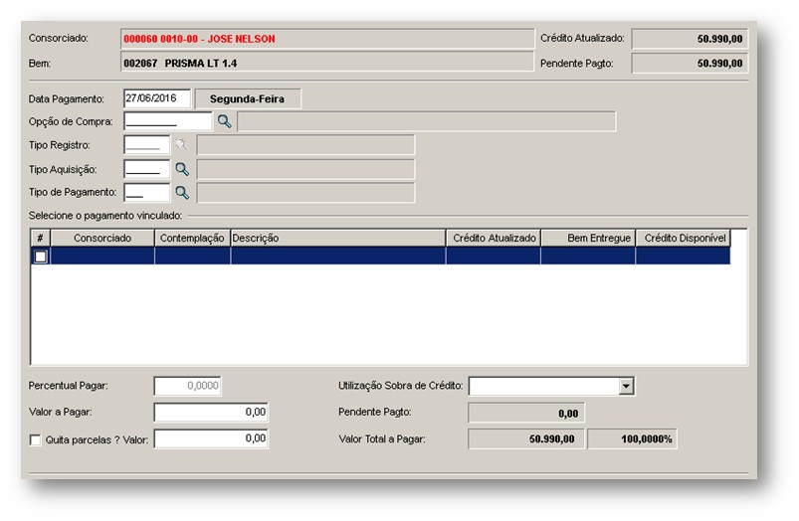Viewport: 799px width, 521px height.
Task: Click the Crédito Atualizado column header
Action: tap(494, 238)
